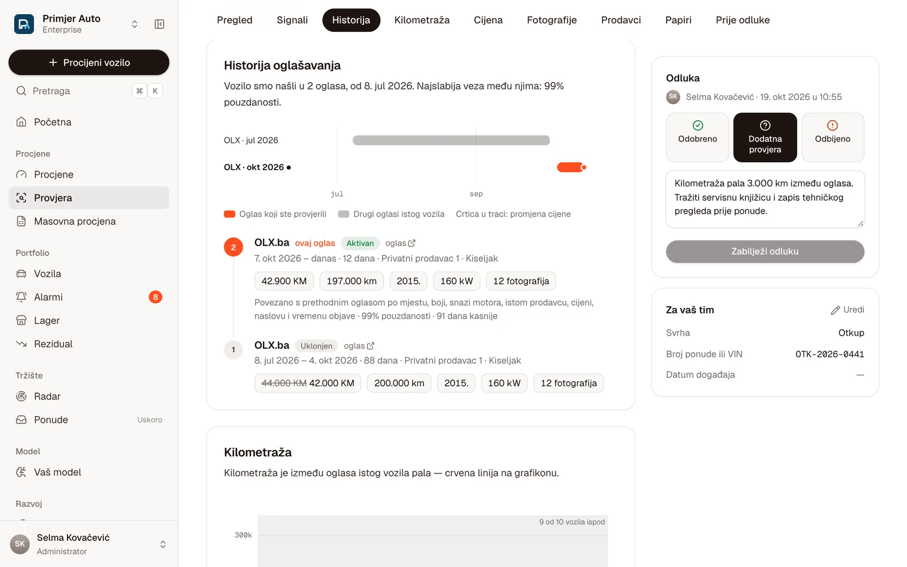Click the Primjer Auto logo icon
Viewport: 907px width, 567px height.
[x=24, y=24]
